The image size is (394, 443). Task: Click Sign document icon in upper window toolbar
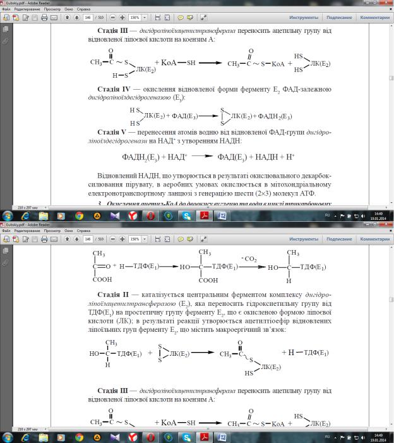pyautogui.click(x=26, y=18)
